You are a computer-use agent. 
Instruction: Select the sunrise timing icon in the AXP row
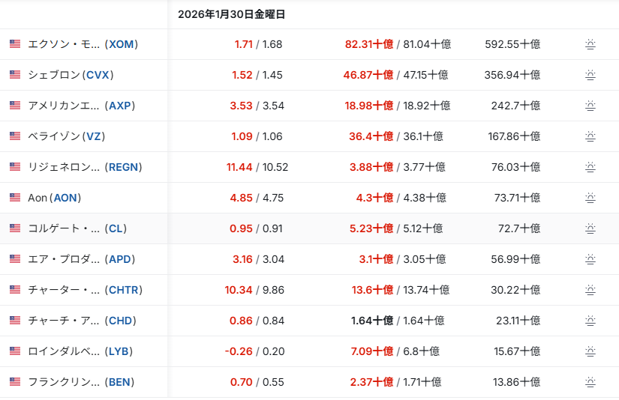tap(590, 106)
